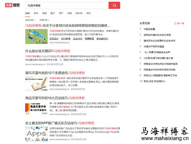Viewport: 191px width, 144px height.
Task: Expand the 全网内容 filter dropdown
Action: 30,20
